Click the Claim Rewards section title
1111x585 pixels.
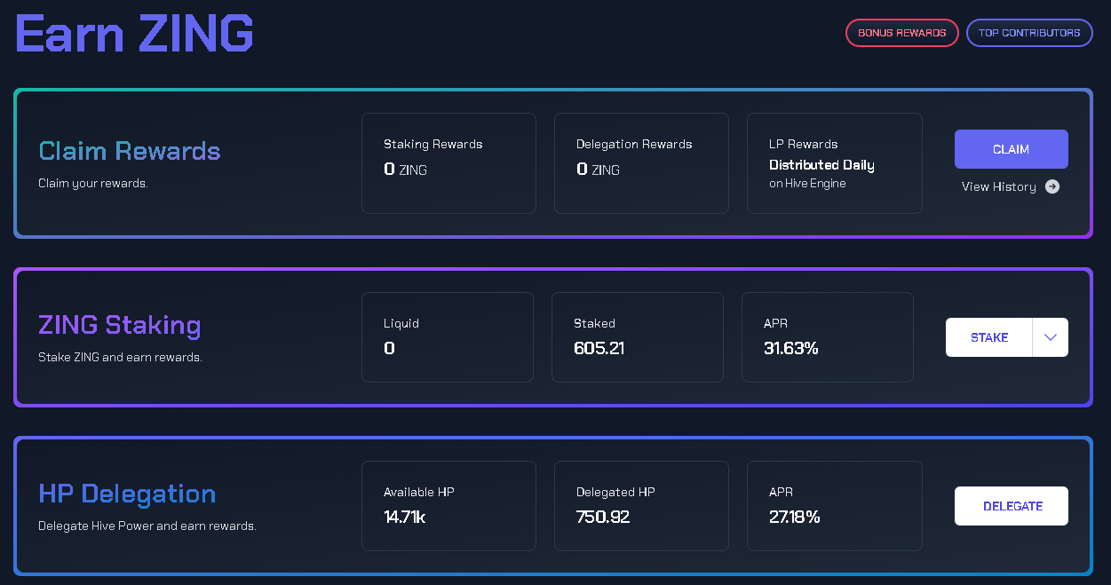[130, 151]
